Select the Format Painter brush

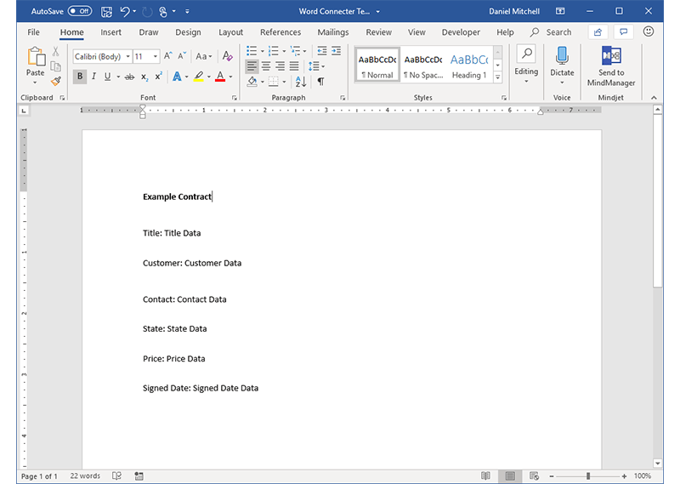click(55, 81)
